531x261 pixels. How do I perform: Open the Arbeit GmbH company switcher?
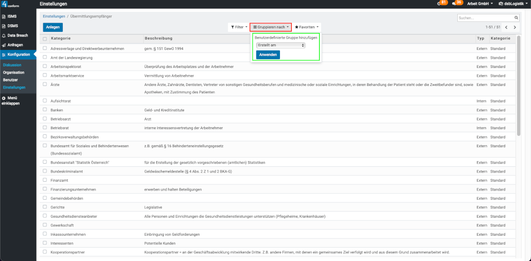pyautogui.click(x=479, y=4)
